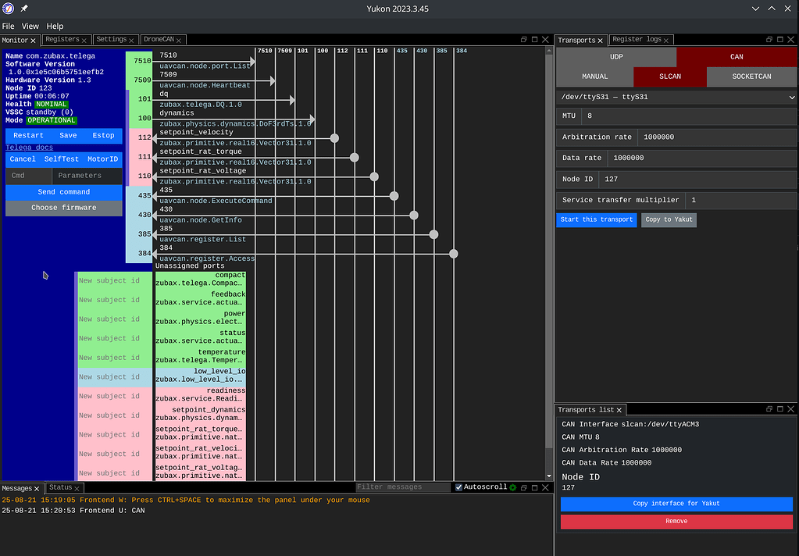The height and width of the screenshot is (556, 799).
Task: Click the Copy to Yakut button
Action: [x=669, y=219]
